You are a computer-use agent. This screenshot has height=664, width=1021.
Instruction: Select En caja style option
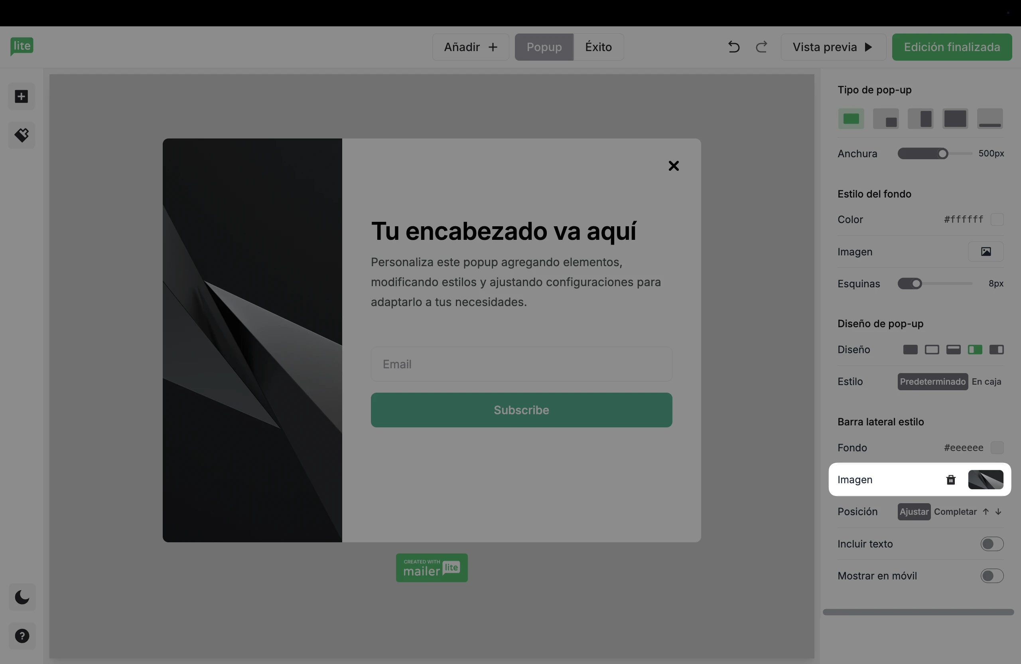tap(986, 381)
